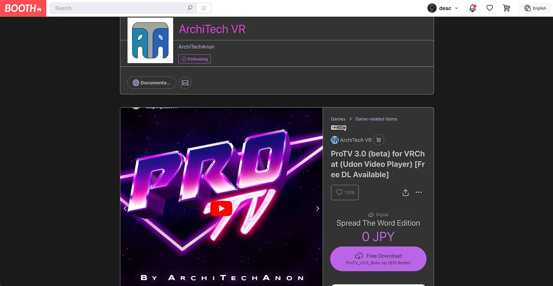Open the Games category breadcrumb
The width and height of the screenshot is (553, 286).
338,119
